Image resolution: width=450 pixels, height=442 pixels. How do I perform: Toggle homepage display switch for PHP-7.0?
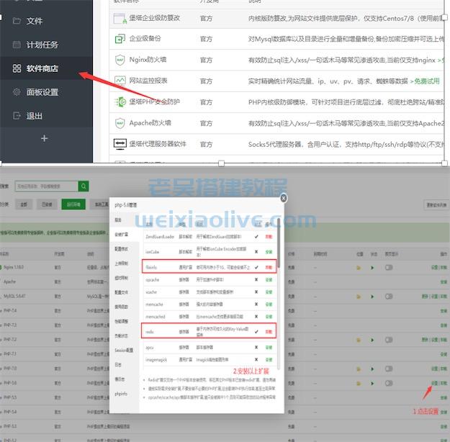pos(389,369)
